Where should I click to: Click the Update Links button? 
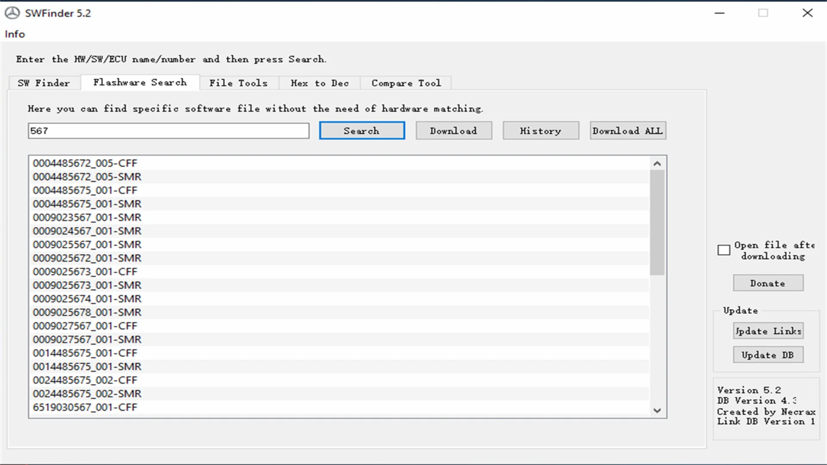click(x=768, y=331)
